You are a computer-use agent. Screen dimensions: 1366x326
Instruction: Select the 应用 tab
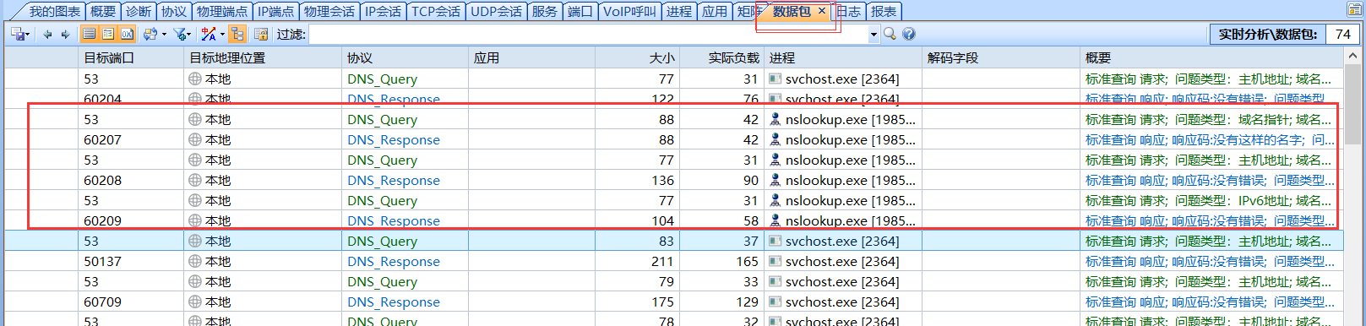[x=715, y=11]
